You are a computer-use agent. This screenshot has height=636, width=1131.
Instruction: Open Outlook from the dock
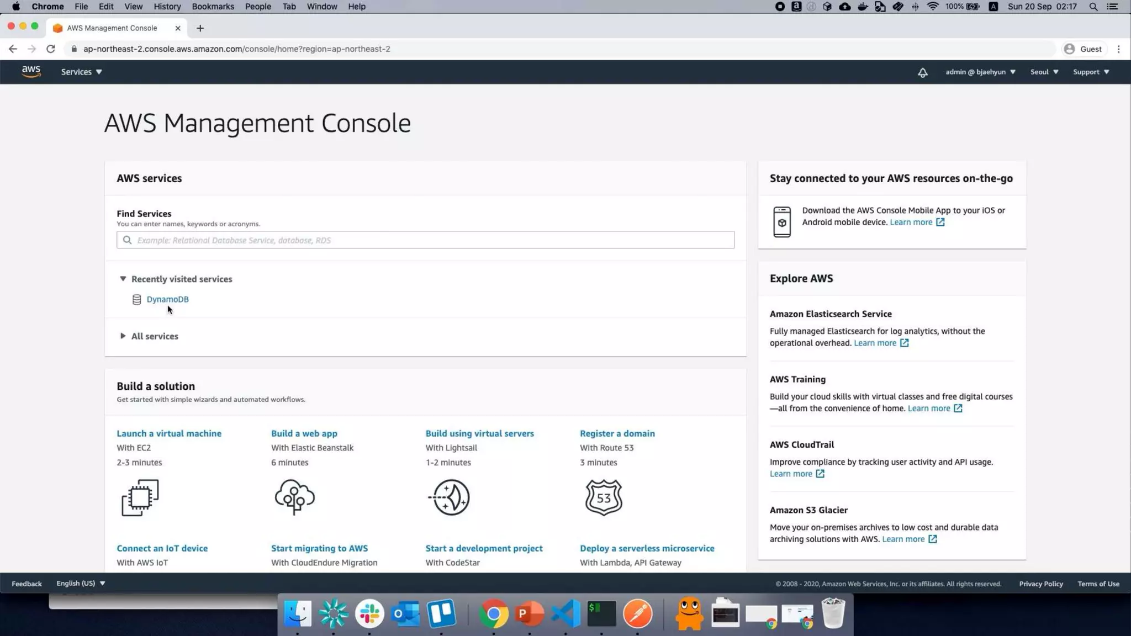(405, 613)
